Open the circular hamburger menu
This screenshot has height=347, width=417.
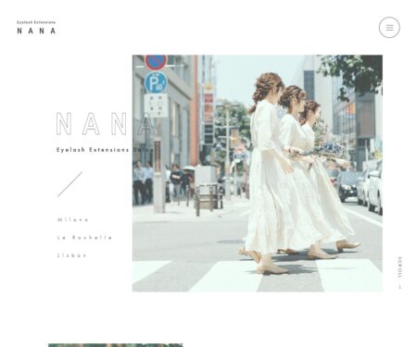[389, 28]
